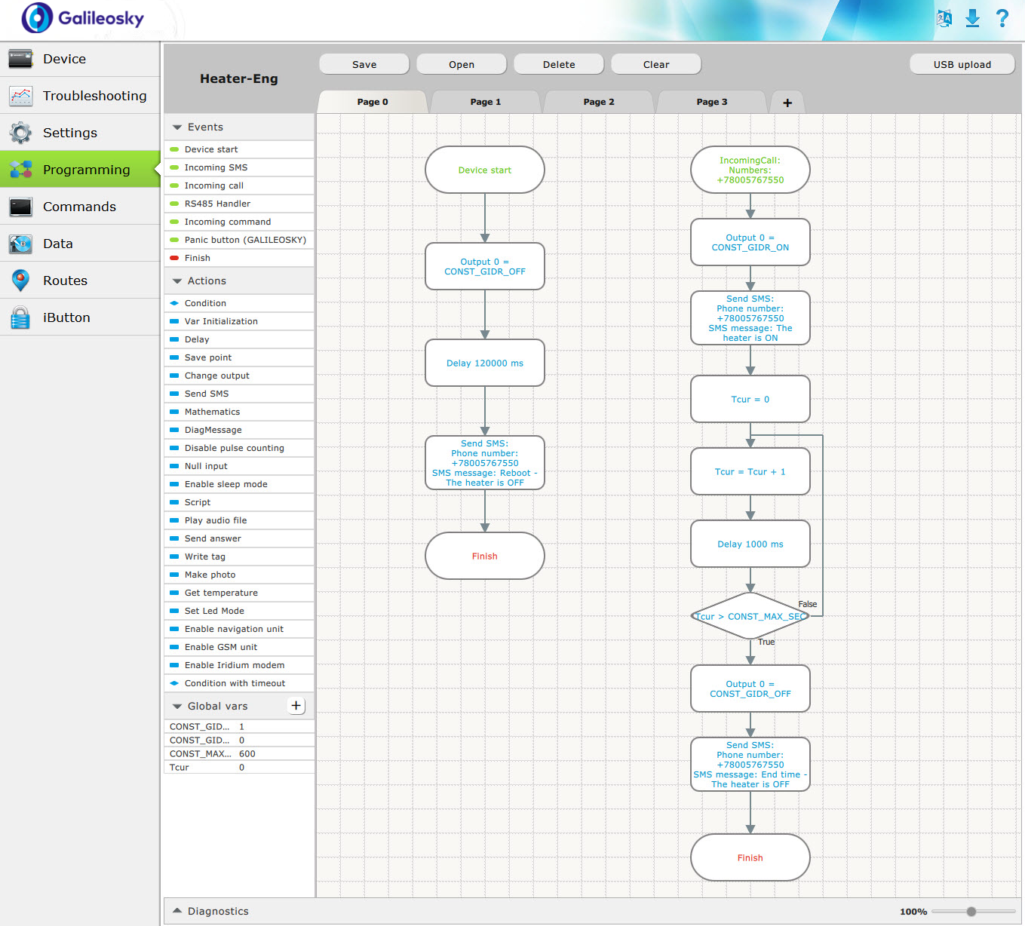The width and height of the screenshot is (1025, 926).
Task: Open iButton padlock icon
Action: (20, 317)
